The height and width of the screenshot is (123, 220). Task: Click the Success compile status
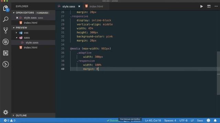pyautogui.click(x=113, y=121)
